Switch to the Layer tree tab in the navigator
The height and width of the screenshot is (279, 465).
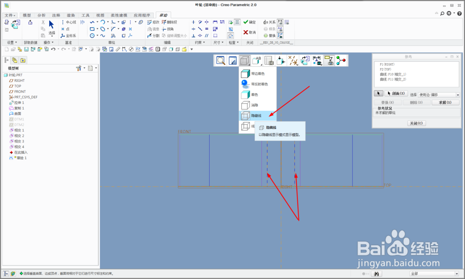(x=14, y=60)
